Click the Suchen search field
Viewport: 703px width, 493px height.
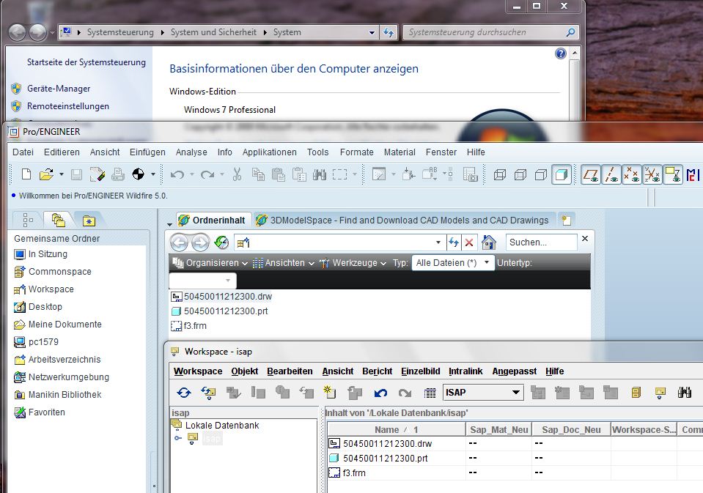click(541, 242)
